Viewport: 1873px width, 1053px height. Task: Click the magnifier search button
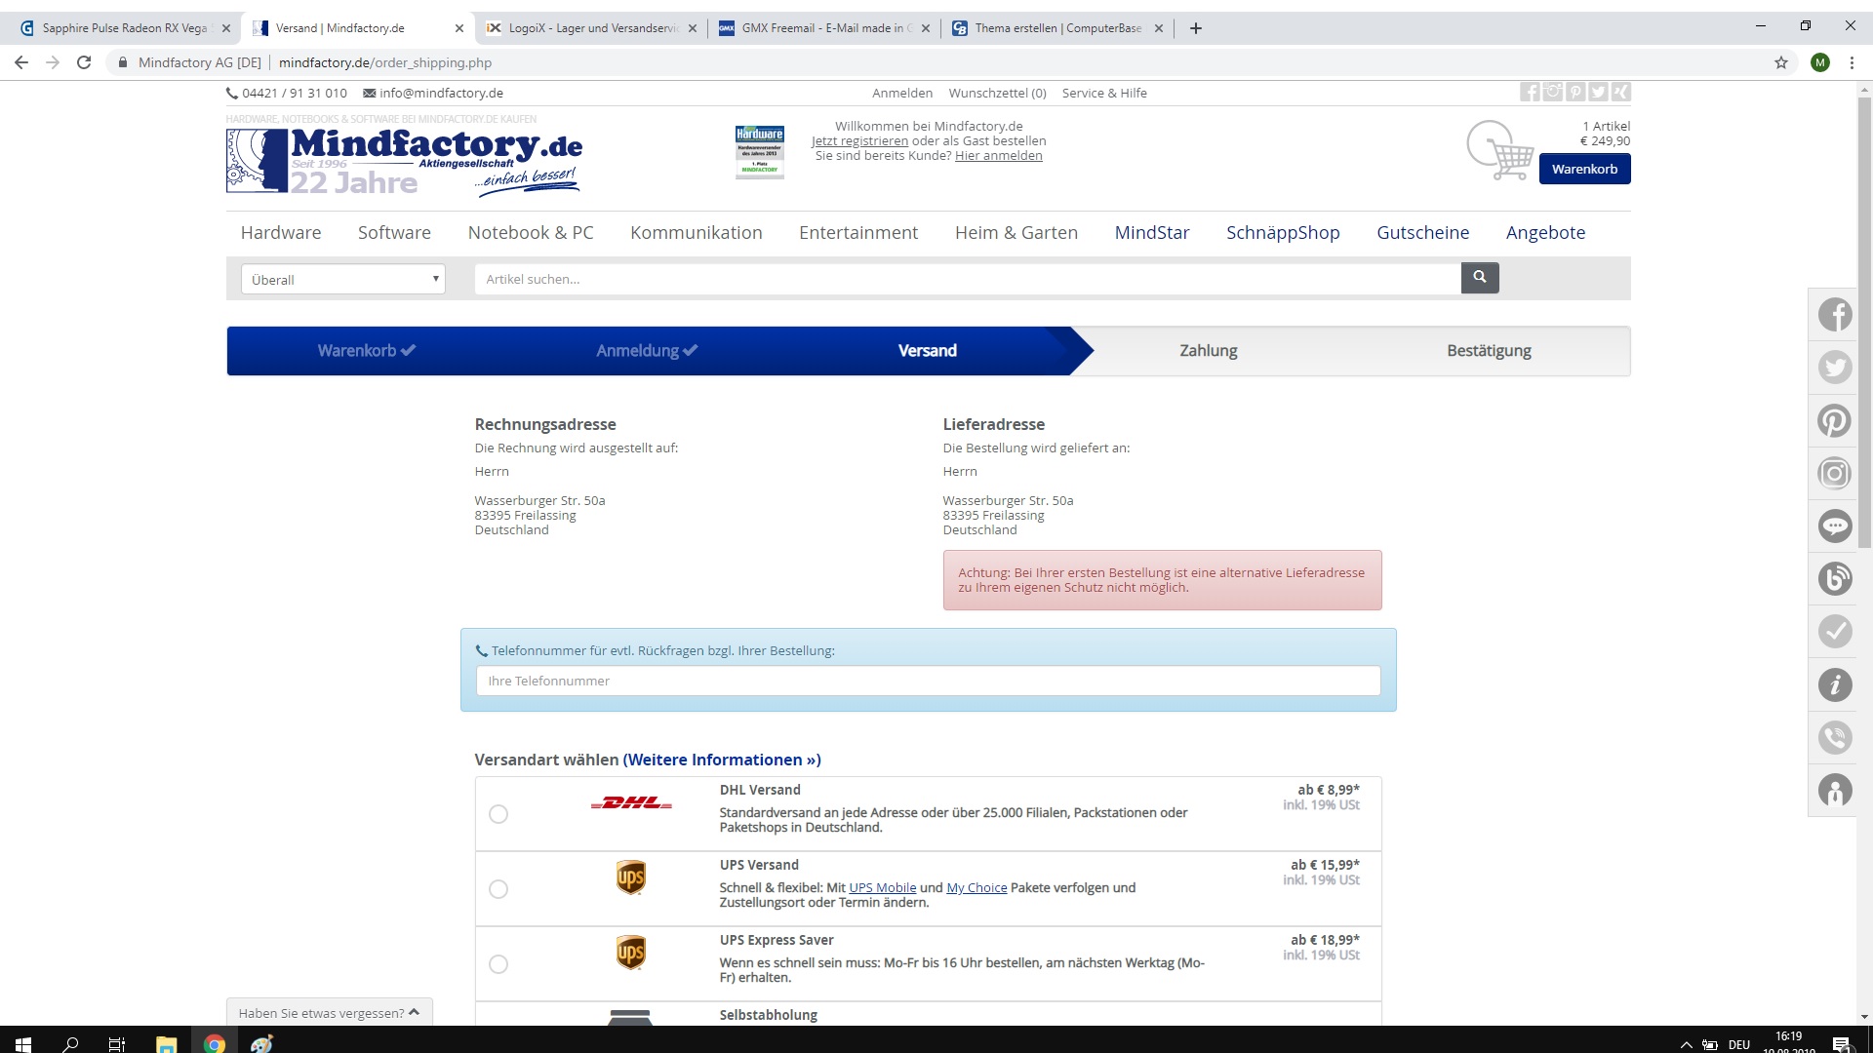coord(1479,278)
